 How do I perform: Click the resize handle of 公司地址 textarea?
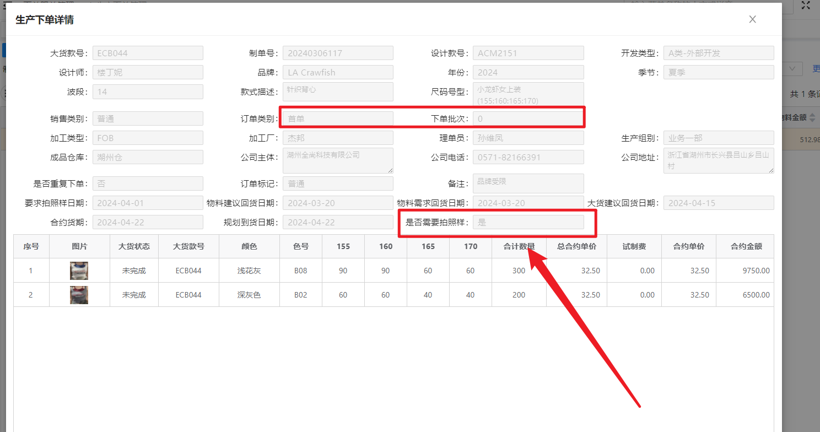(x=770, y=170)
